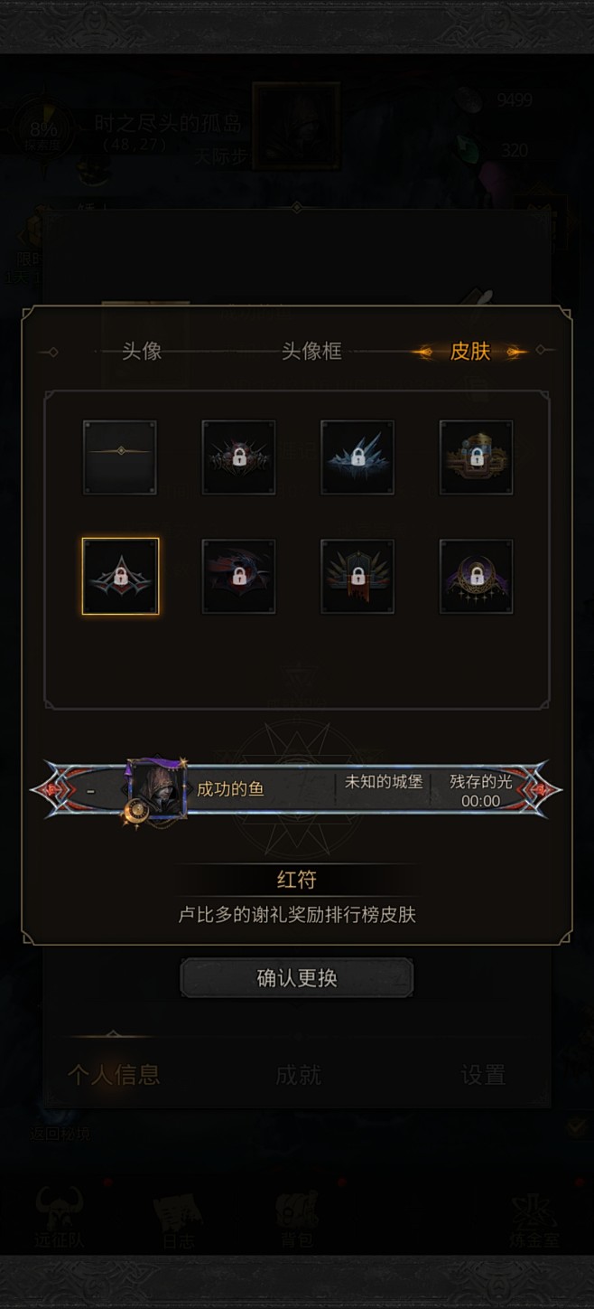Select the empty default skin slot
The width and height of the screenshot is (594, 1309).
120,457
